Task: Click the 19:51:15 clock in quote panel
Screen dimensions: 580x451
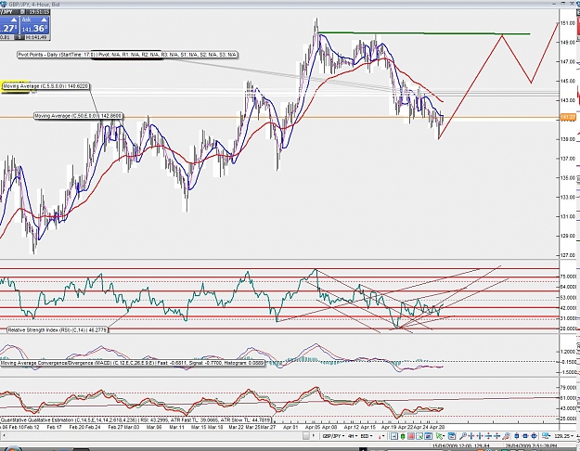Action: tap(39, 12)
